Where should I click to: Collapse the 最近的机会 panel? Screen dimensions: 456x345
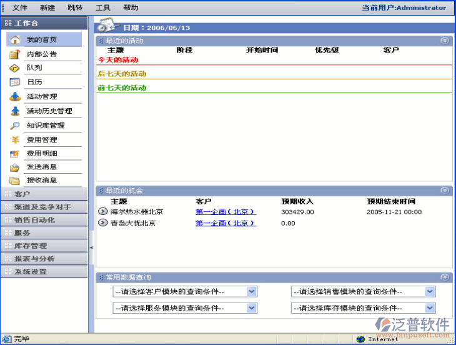pyautogui.click(x=444, y=191)
